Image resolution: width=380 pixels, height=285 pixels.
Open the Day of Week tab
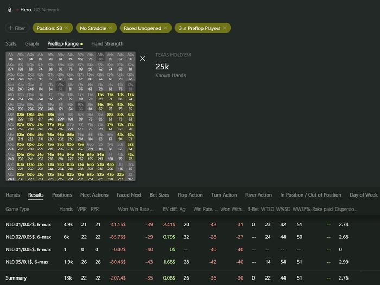click(x=364, y=195)
